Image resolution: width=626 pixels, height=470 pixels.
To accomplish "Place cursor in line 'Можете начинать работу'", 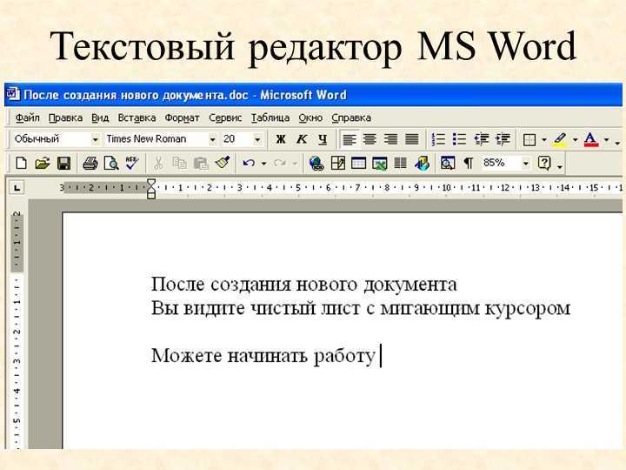I will 263,356.
